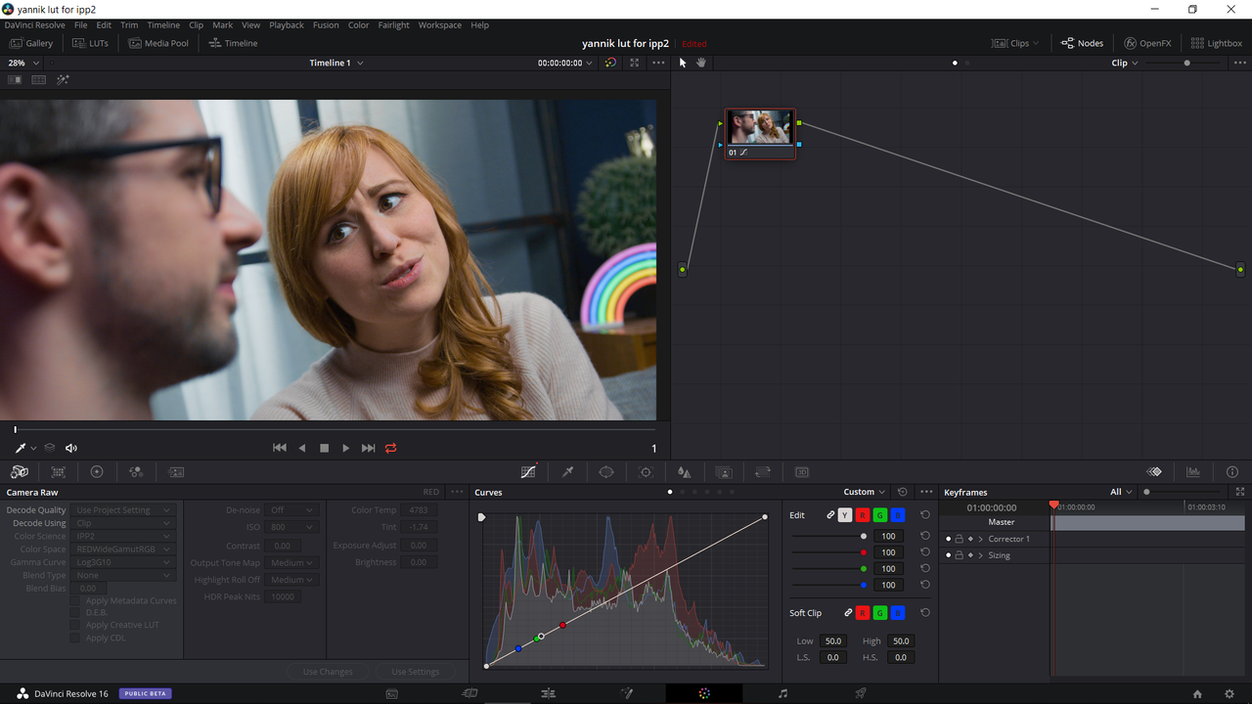Open the Custom curves mode dropdown
1252x704 pixels.
coord(865,492)
